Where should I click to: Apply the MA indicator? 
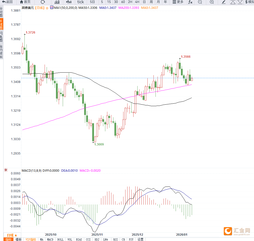coord(42,239)
